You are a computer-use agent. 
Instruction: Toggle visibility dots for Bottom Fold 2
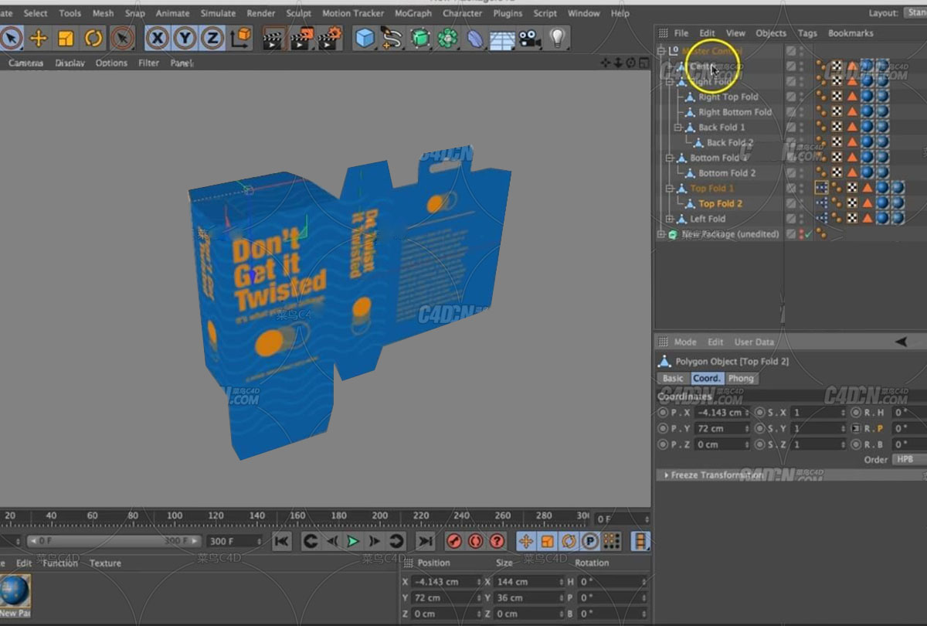pos(801,173)
